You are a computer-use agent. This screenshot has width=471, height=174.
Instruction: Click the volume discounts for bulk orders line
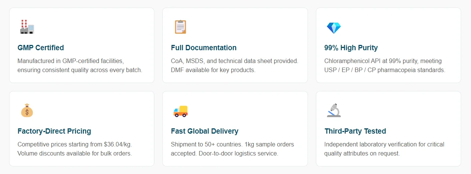[74, 154]
